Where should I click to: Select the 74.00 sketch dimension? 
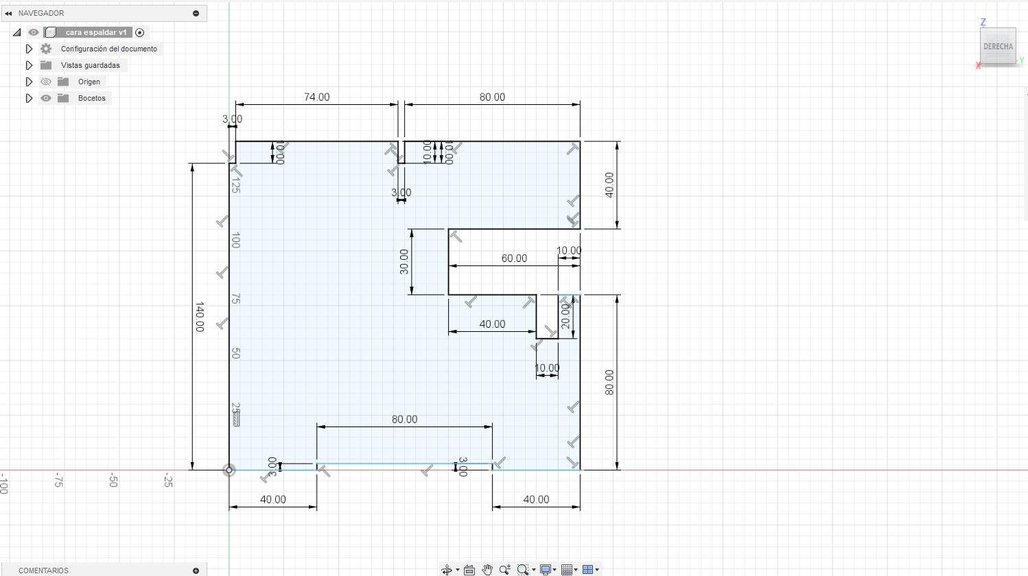[x=317, y=97]
